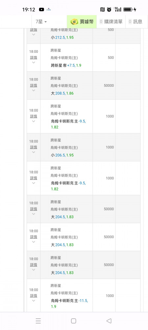Tap the Android home square icon
Screen dimensions: 148x330
coord(73,321)
